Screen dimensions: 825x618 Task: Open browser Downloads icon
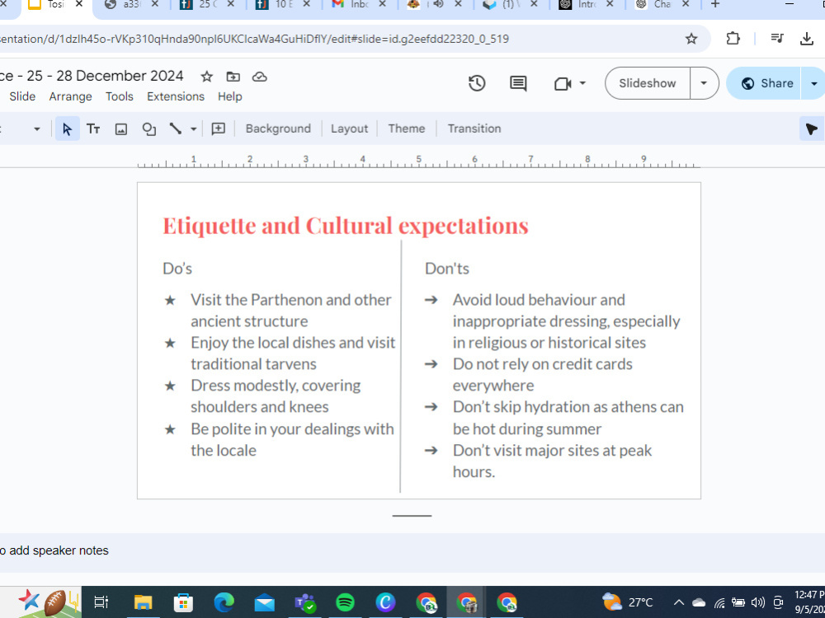tap(807, 39)
